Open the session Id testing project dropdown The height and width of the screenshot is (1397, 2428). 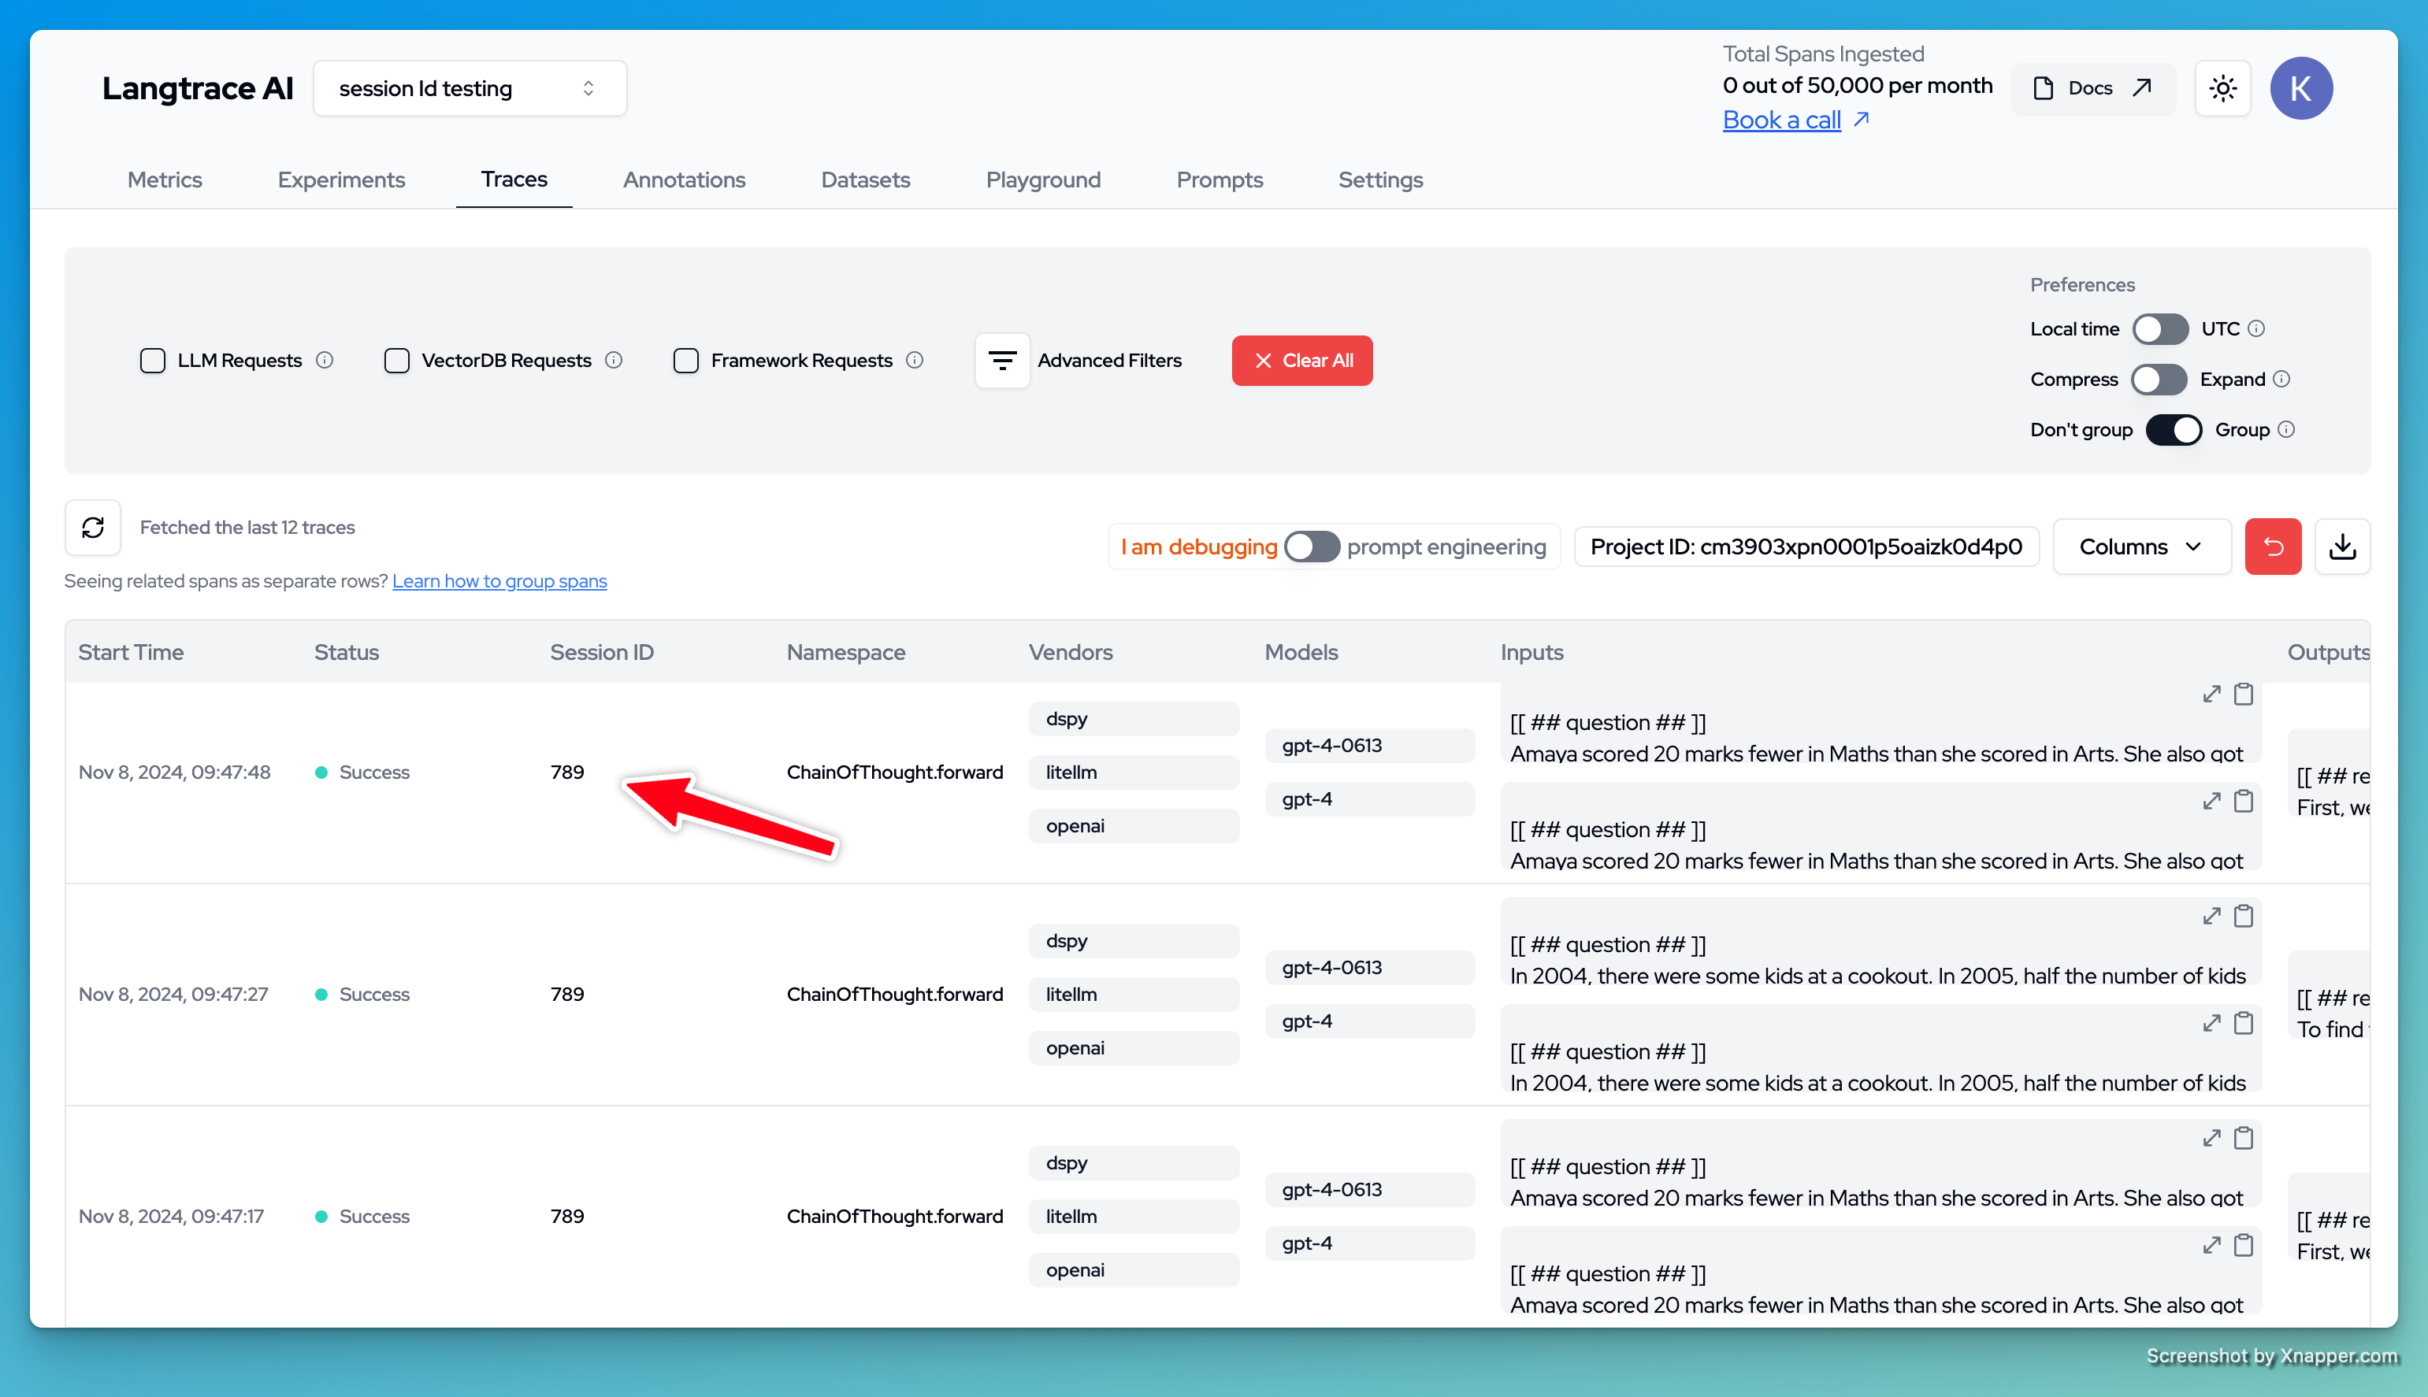(x=470, y=88)
